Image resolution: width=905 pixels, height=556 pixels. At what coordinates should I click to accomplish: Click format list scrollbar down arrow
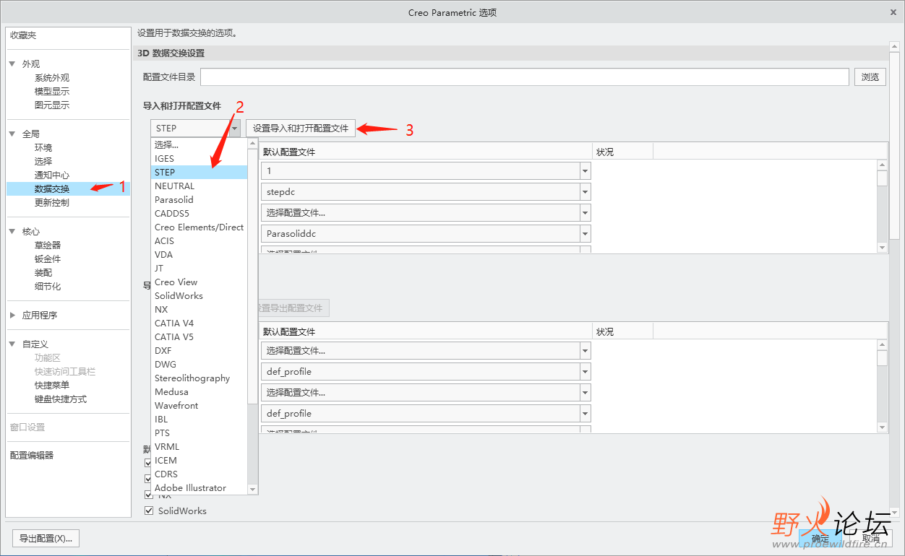(x=252, y=489)
